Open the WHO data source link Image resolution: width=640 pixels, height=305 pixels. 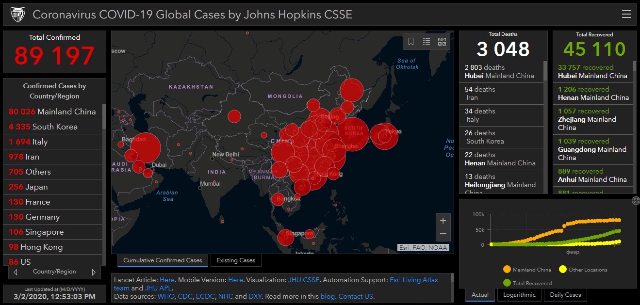pyautogui.click(x=166, y=296)
